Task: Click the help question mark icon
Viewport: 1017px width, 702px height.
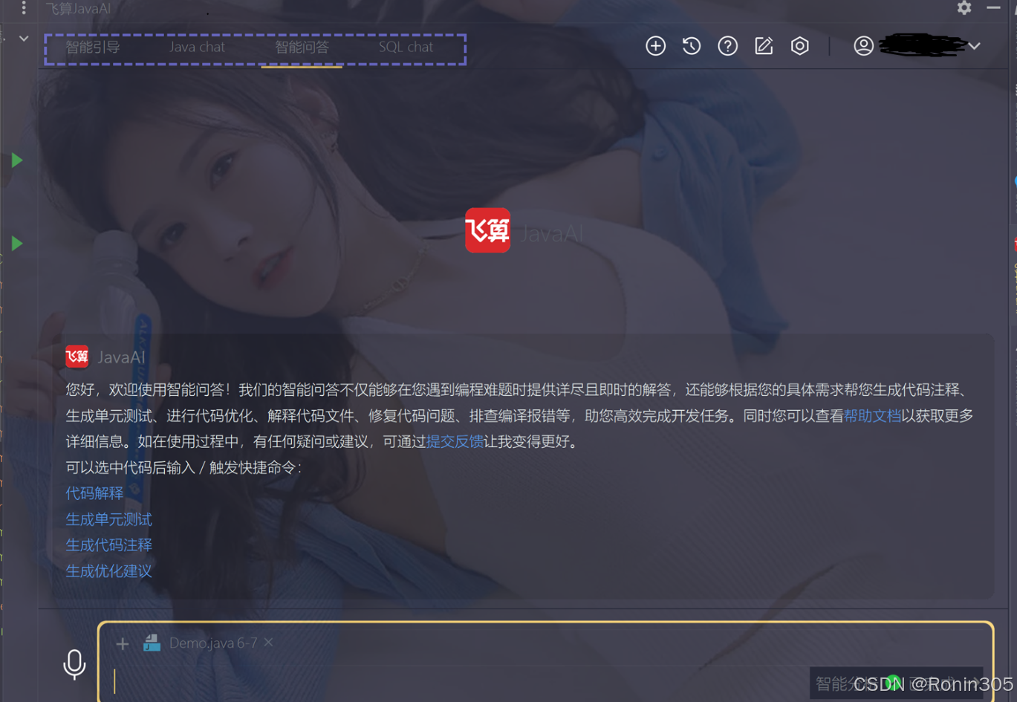Action: [x=727, y=45]
